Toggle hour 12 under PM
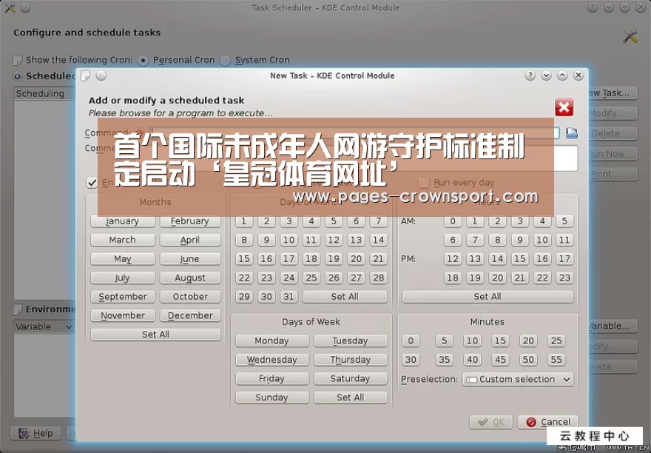This screenshot has height=453, width=651. coord(453,259)
